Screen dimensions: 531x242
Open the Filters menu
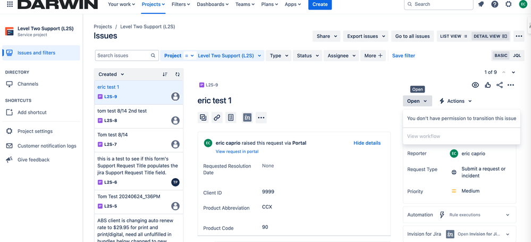click(x=181, y=4)
